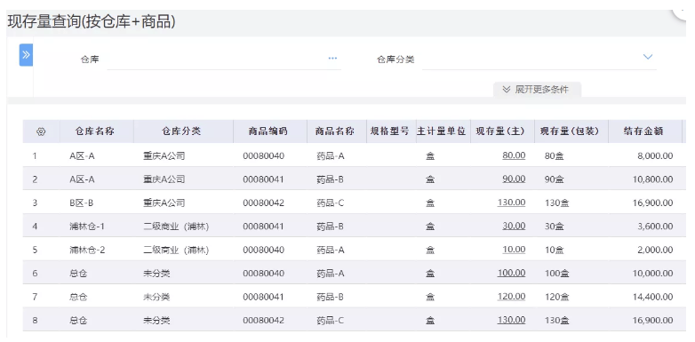Image resolution: width=695 pixels, height=342 pixels.
Task: Open the 10.00 quantity link in row 5
Action: coord(514,250)
